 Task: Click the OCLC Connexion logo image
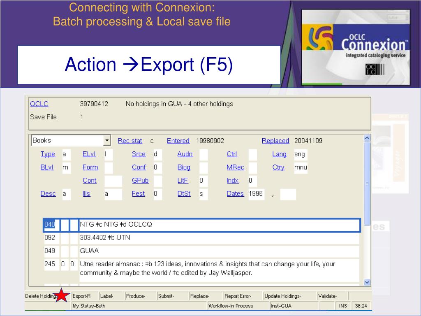[356, 48]
